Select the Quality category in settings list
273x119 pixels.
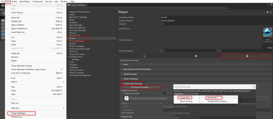coord(73,43)
